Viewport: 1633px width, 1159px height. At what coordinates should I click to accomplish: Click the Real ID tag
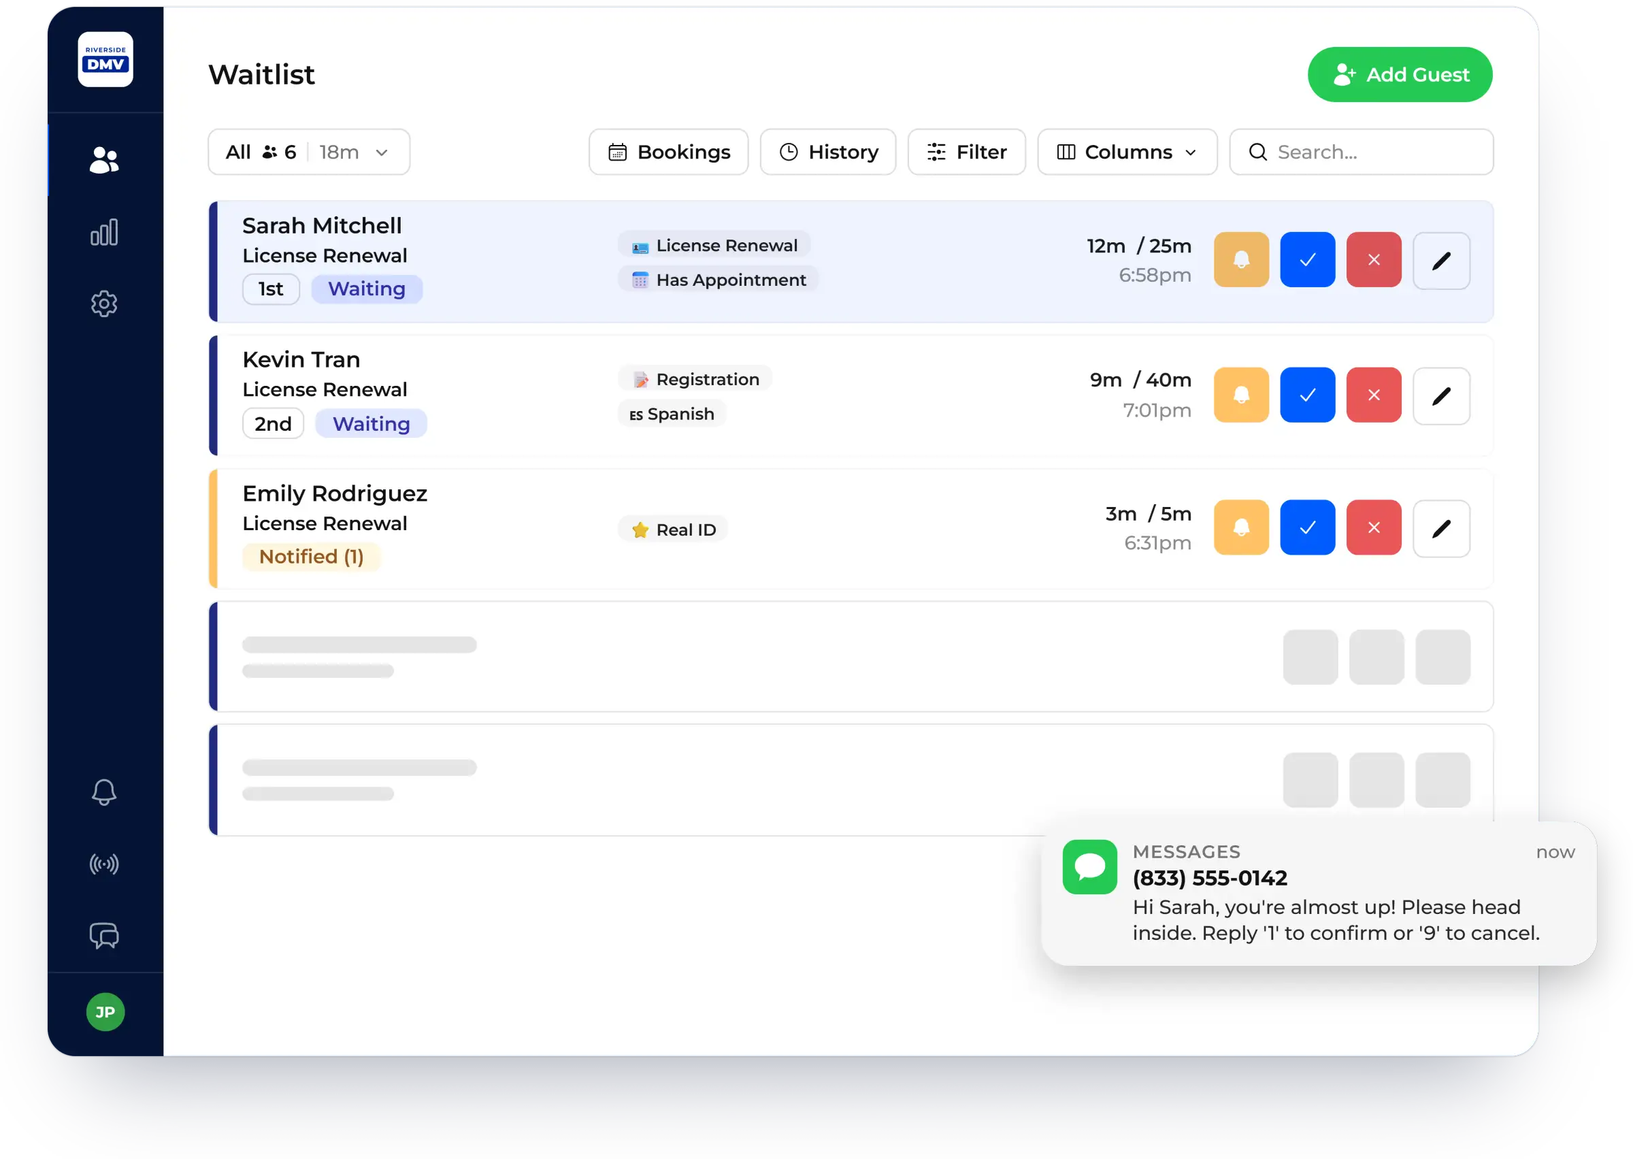674,529
